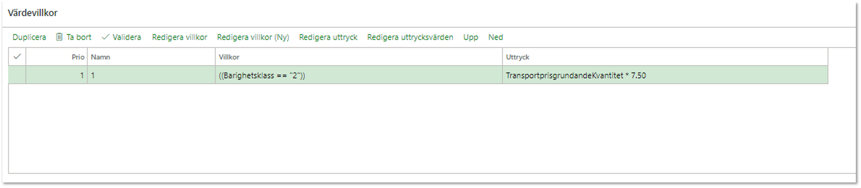This screenshot has height=188, width=861.
Task: Toggle the selection cell of row 1
Action: point(17,75)
